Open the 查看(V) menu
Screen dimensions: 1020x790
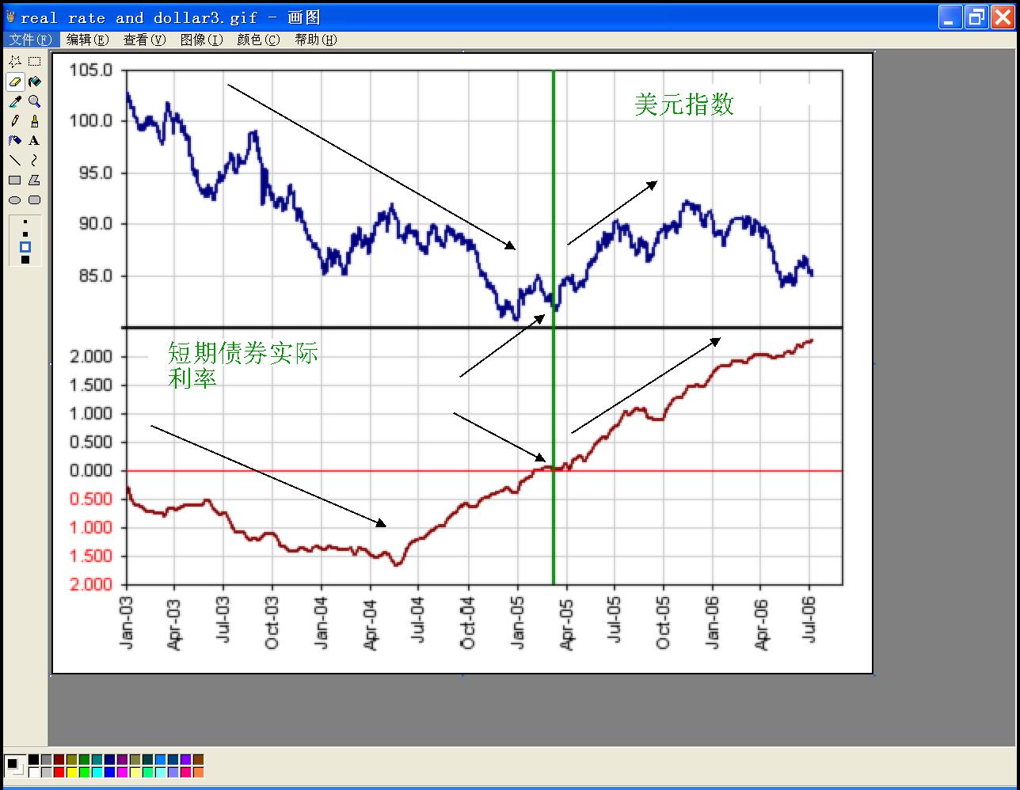click(x=145, y=40)
